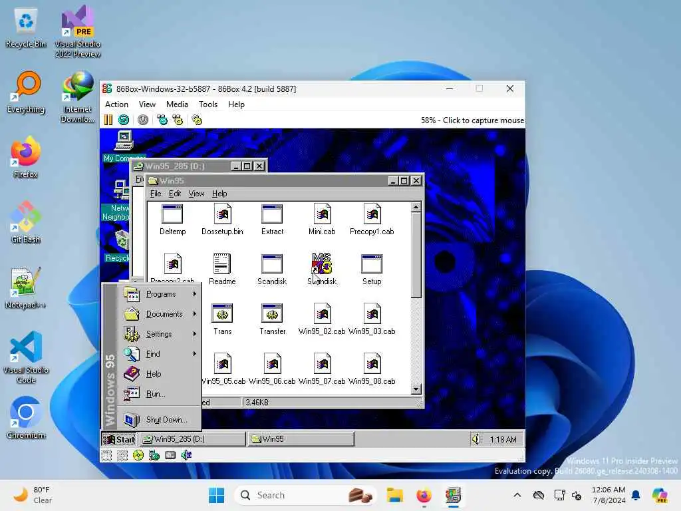Viewport: 681px width, 511px height.
Task: Select the Transfer file icon
Action: pos(272,319)
